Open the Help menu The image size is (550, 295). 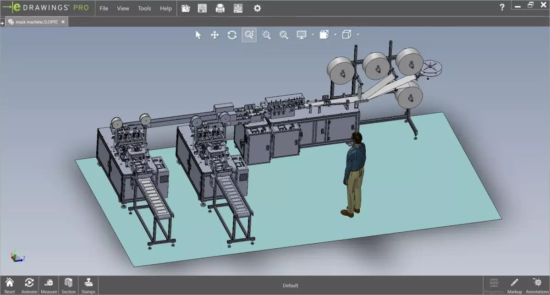click(166, 8)
